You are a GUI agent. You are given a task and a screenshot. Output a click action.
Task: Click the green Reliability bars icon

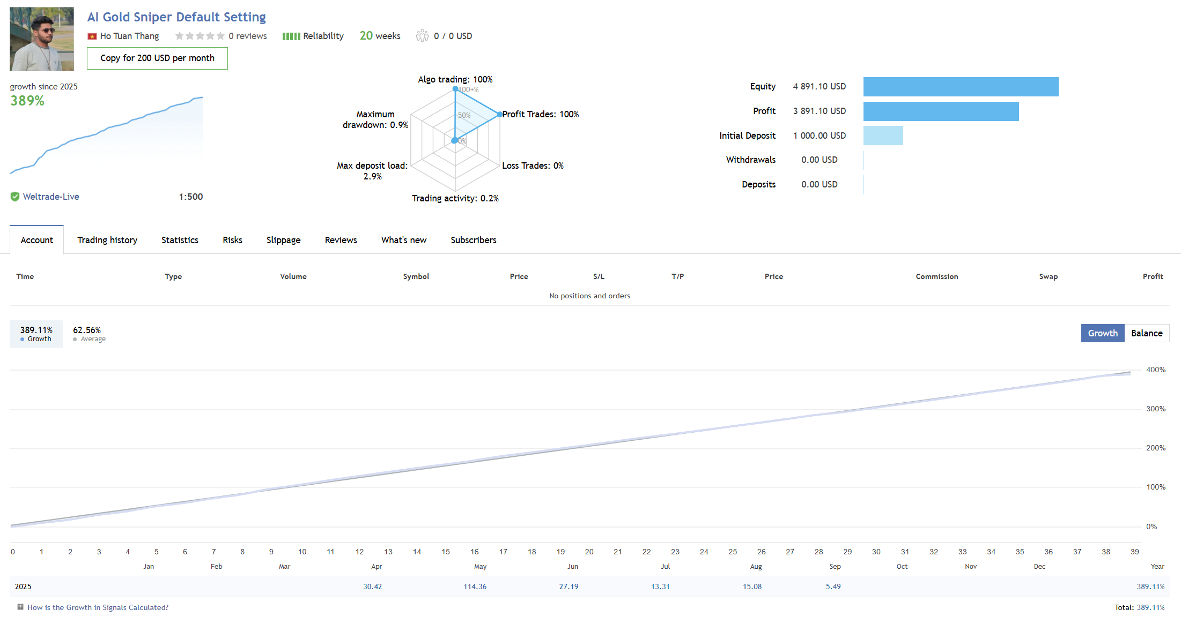291,36
